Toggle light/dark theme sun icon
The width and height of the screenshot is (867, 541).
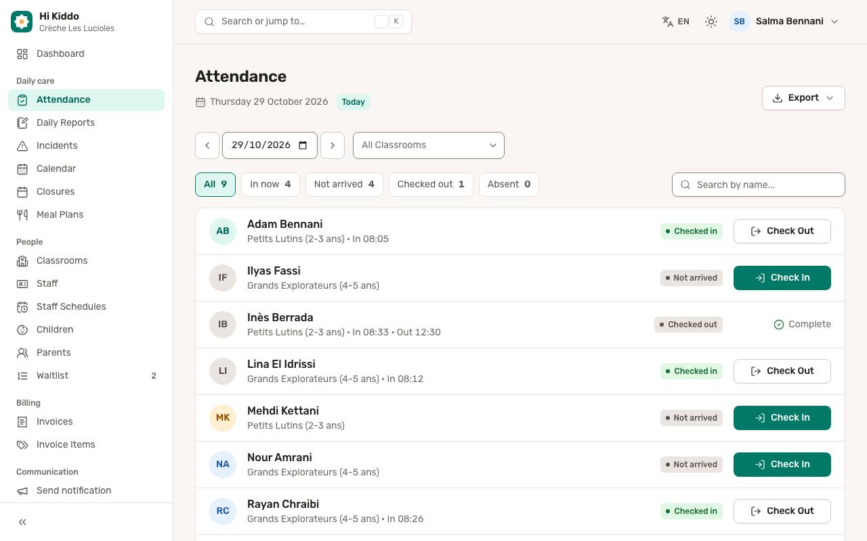click(x=711, y=22)
